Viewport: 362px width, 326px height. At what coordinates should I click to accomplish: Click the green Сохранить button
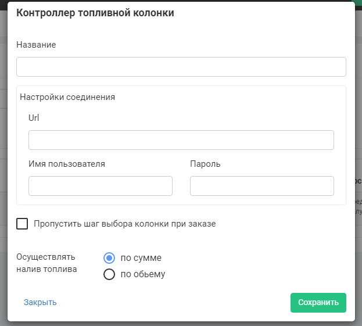tap(318, 303)
